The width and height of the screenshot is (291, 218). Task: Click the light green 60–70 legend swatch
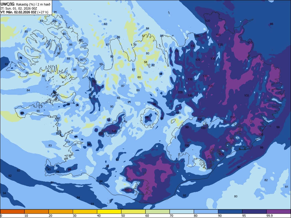pyautogui.click(x=157, y=212)
